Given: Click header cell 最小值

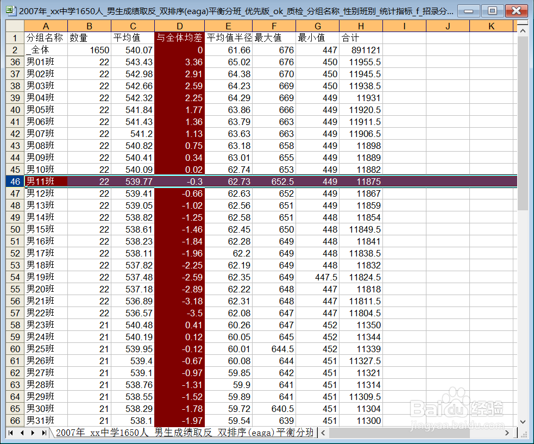Looking at the screenshot, I should click(x=317, y=38).
